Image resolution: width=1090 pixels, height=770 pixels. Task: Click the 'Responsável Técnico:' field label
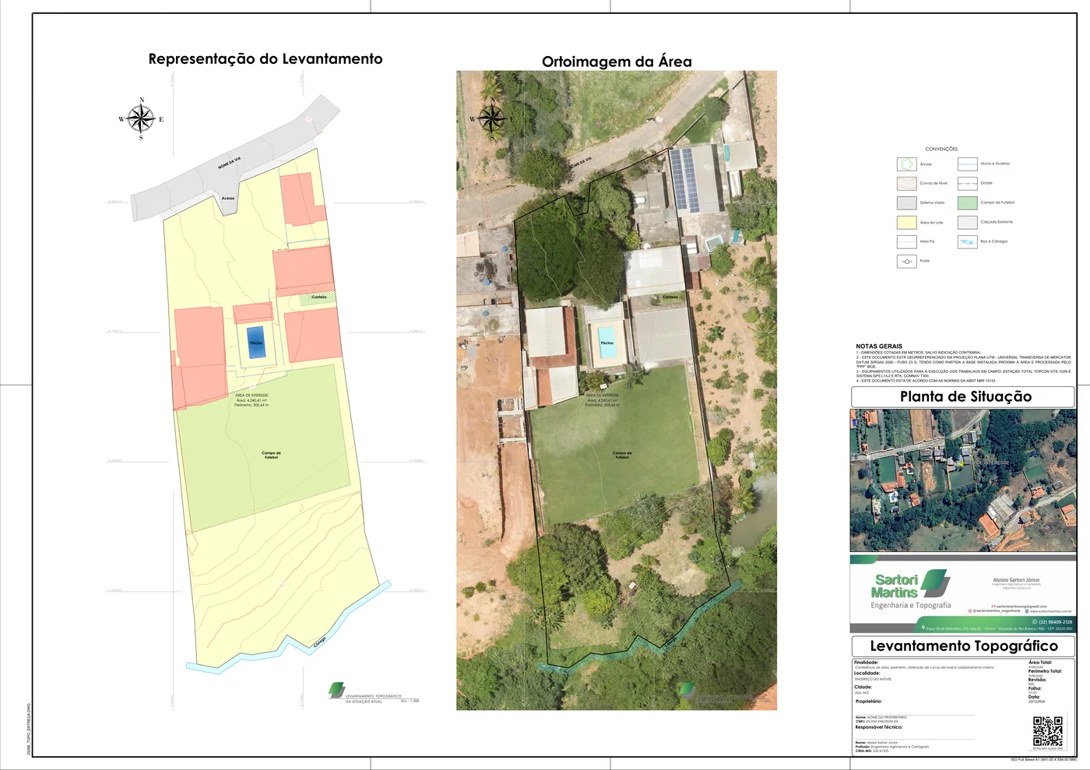click(879, 727)
